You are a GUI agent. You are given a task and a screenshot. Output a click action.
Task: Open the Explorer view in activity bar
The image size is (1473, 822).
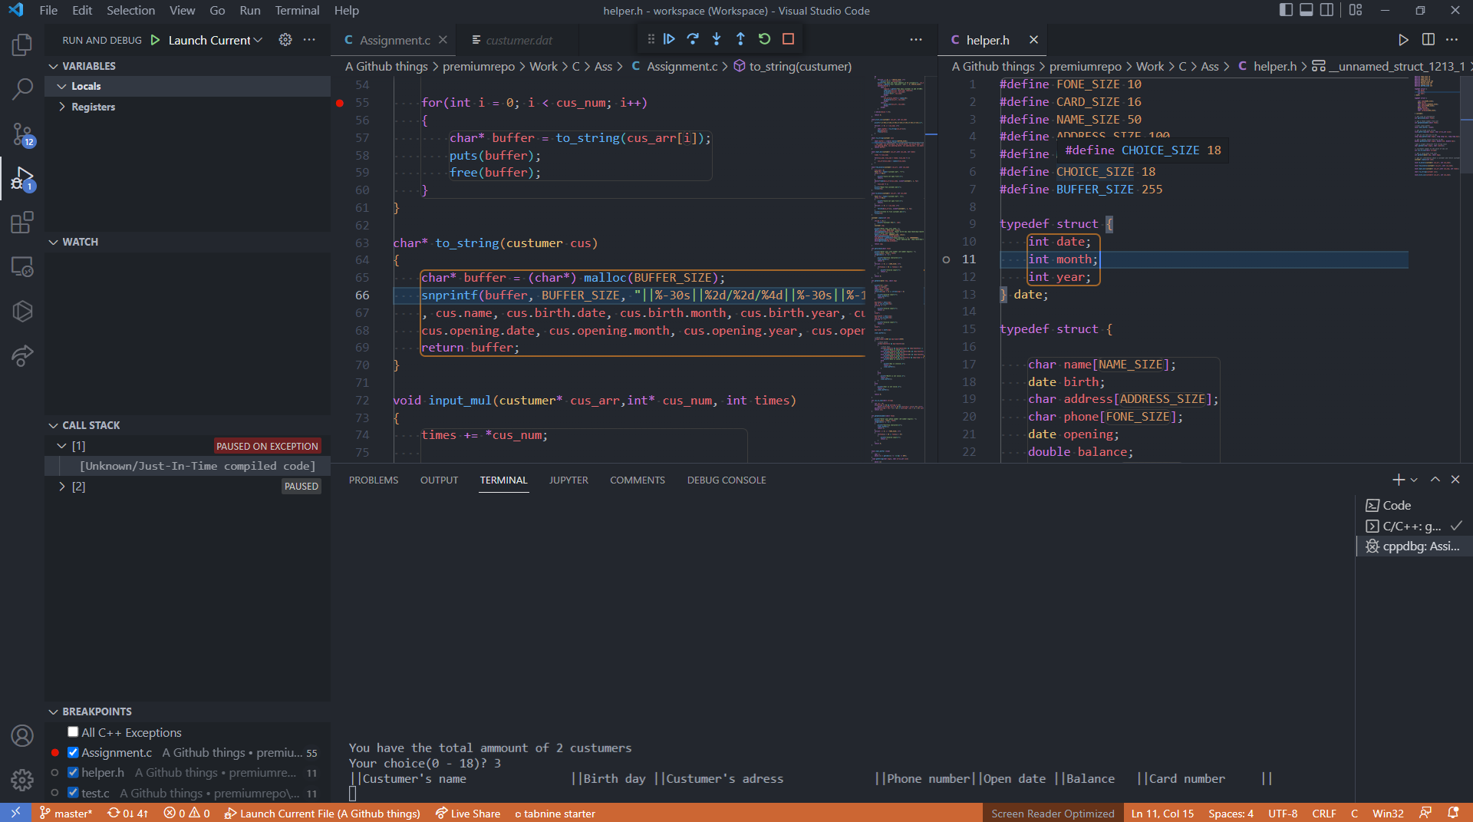point(22,45)
